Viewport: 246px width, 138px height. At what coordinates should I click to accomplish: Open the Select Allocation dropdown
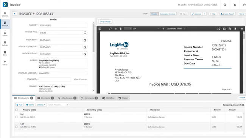click(x=58, y=105)
